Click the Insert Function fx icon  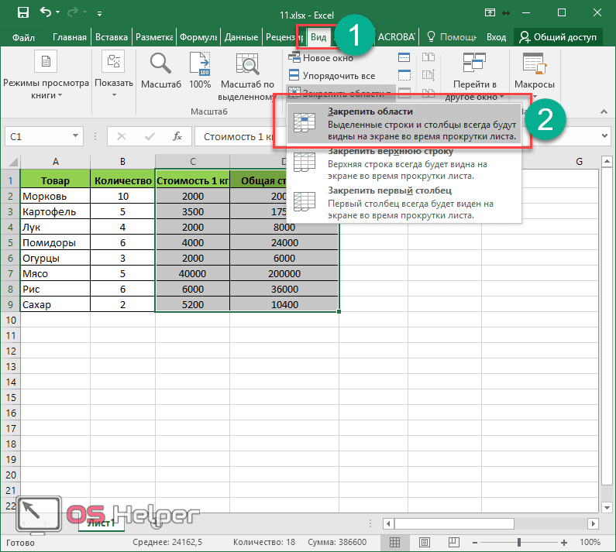177,136
